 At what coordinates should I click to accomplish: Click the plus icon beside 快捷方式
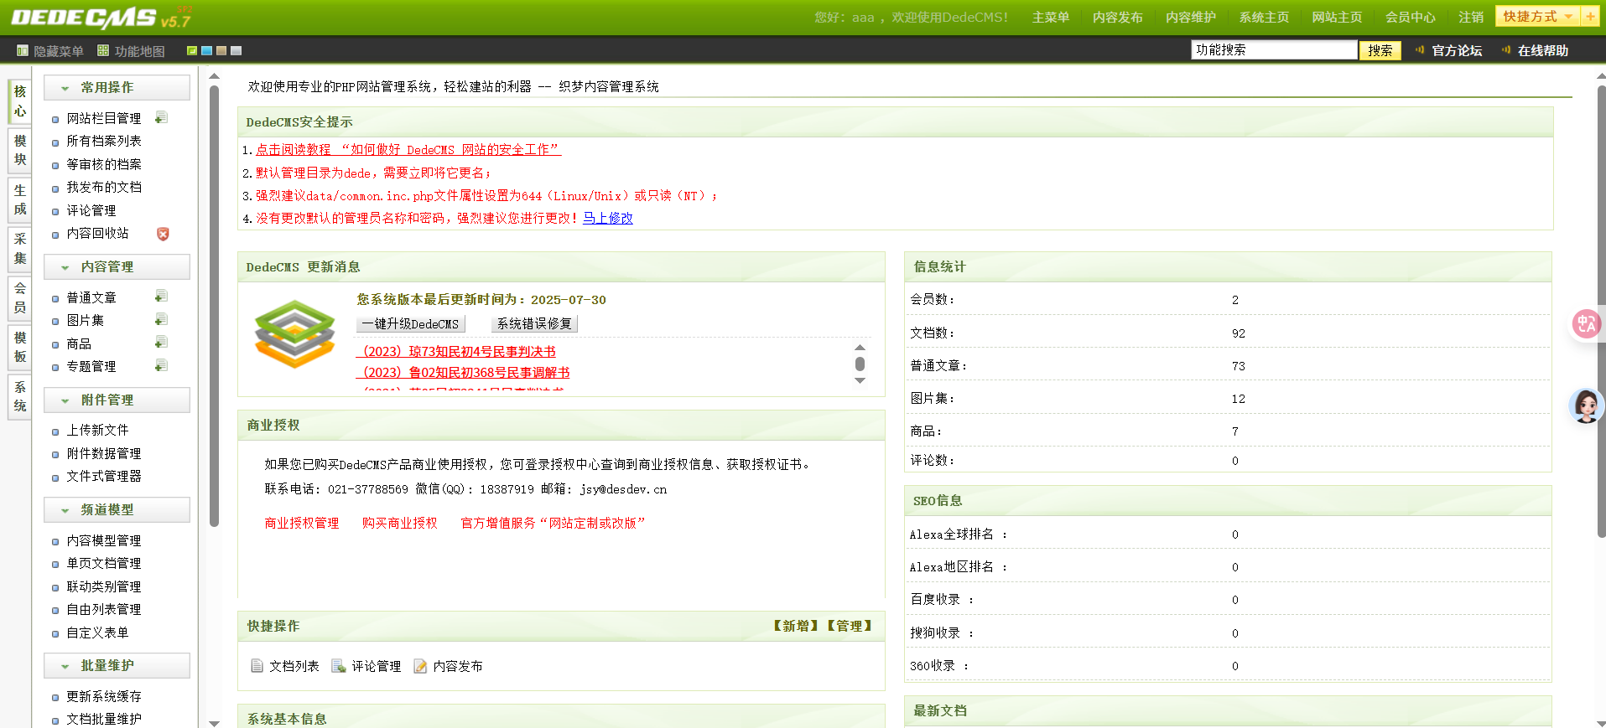(x=1589, y=17)
